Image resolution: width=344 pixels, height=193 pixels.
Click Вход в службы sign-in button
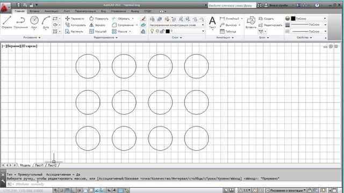coord(276,5)
